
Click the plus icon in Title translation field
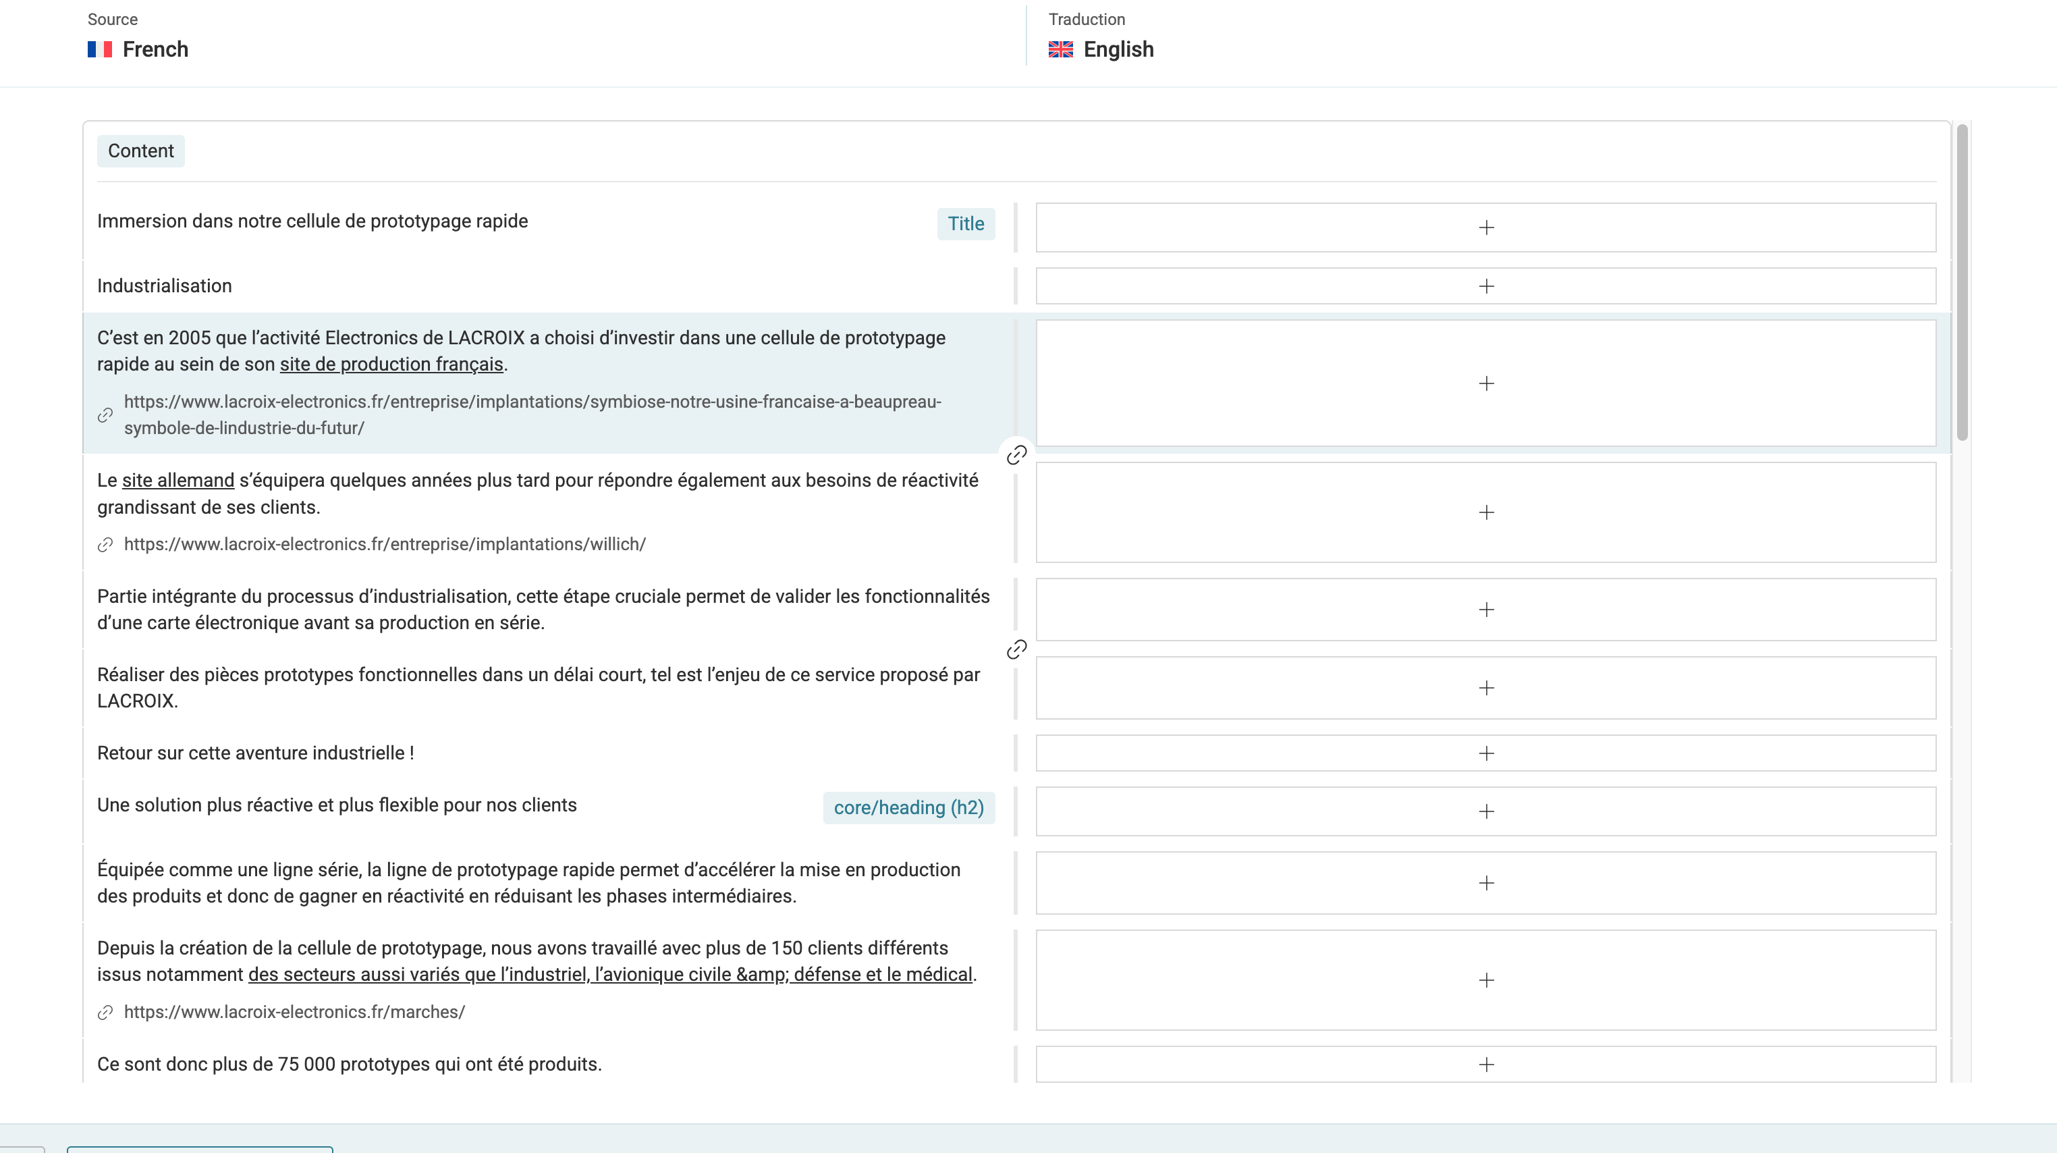(x=1485, y=227)
